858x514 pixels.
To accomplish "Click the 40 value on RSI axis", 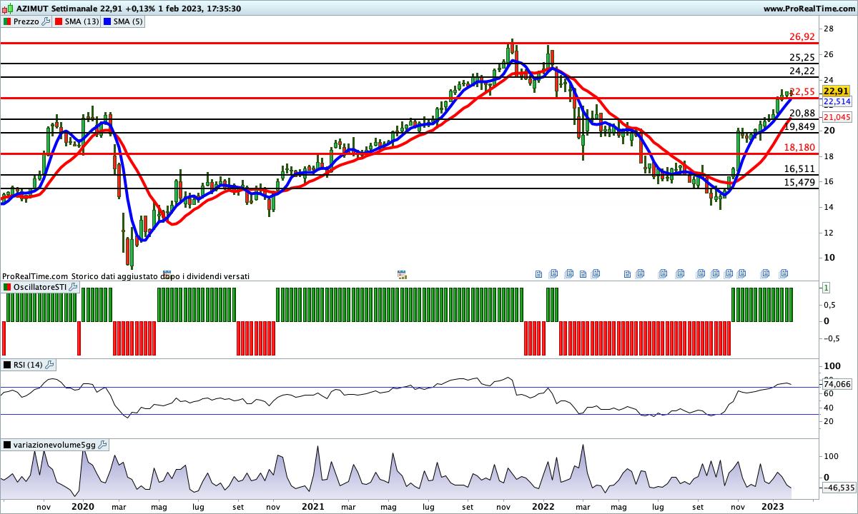I will coord(829,408).
